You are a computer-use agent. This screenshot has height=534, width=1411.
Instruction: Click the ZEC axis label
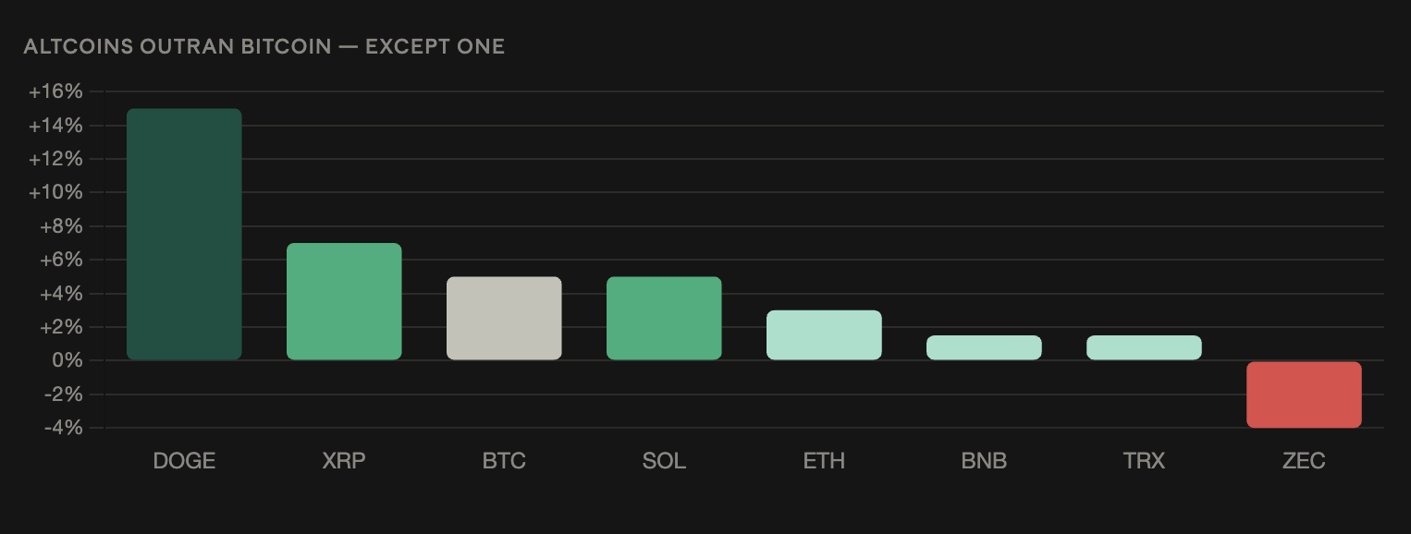point(1304,461)
